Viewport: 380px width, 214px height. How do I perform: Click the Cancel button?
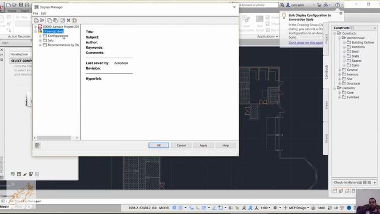pos(181,145)
